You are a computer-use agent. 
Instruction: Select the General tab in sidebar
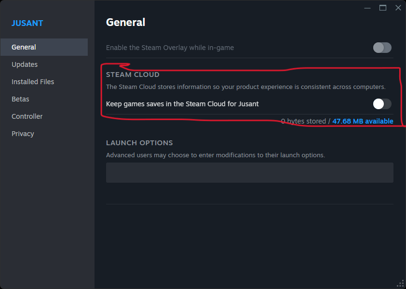click(24, 47)
